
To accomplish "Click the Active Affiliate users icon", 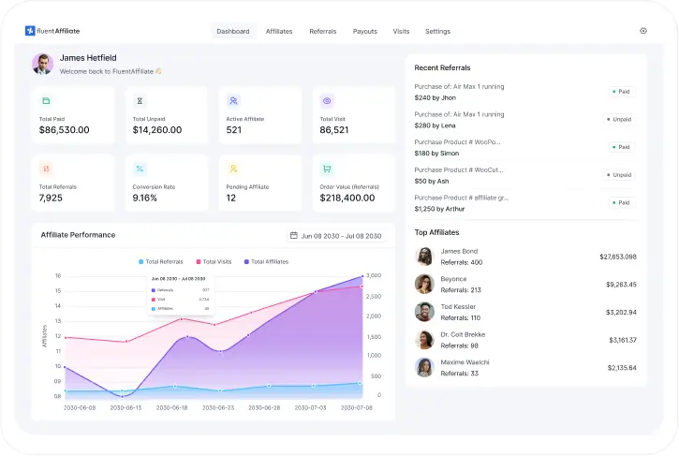I will 233,101.
